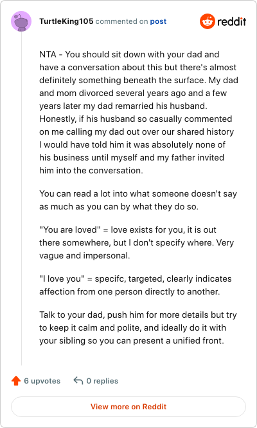The width and height of the screenshot is (257, 428).
Task: Click the "0 replies" label
Action: click(102, 381)
